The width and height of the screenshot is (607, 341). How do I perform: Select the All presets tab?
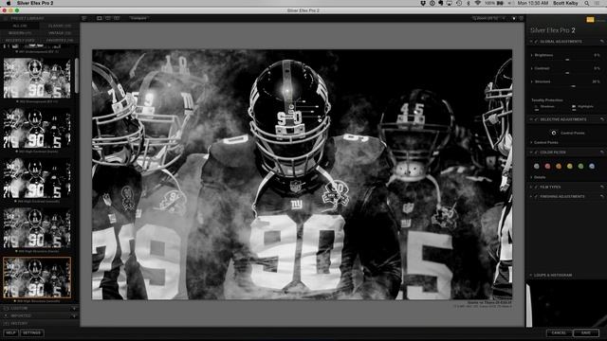tap(20, 26)
